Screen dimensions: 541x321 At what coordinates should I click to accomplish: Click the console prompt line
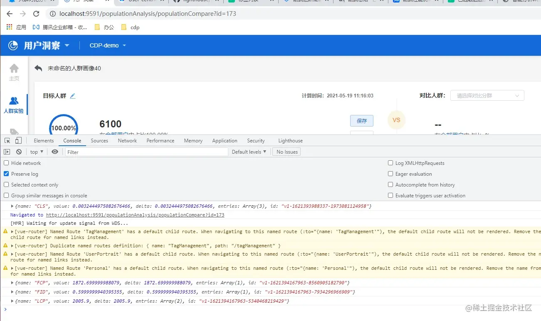(270, 309)
